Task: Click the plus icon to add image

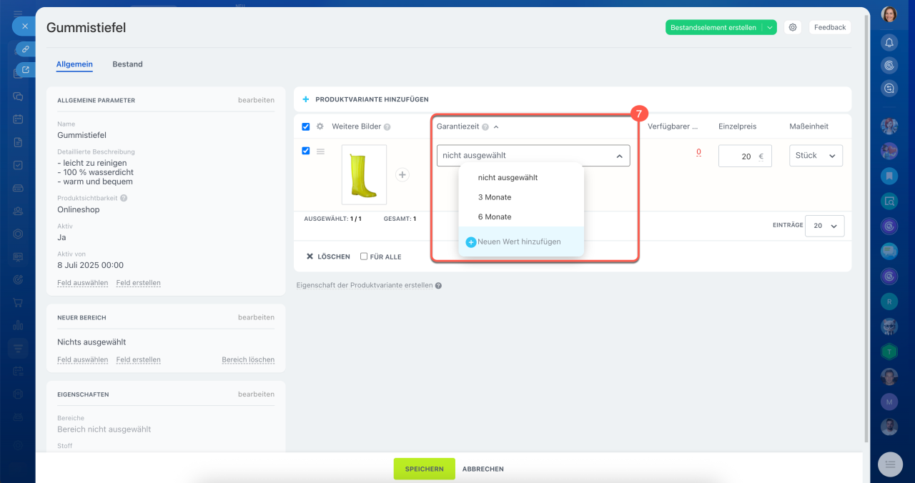Action: pos(402,174)
